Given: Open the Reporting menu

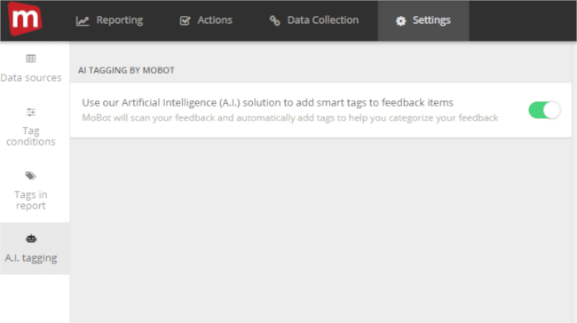Looking at the screenshot, I should 110,20.
